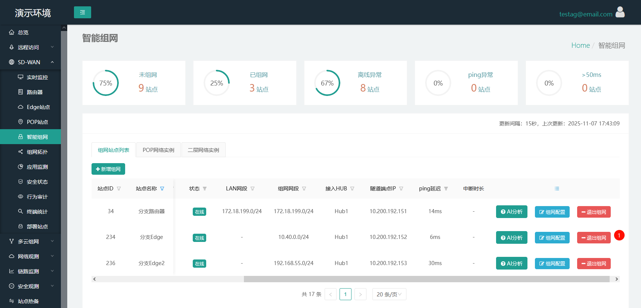
Task: Expand the 安全观测 menu chevron
Action: click(x=52, y=286)
